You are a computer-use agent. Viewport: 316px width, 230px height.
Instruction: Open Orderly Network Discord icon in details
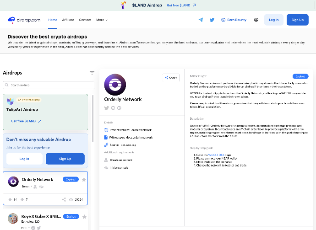[x=113, y=108]
